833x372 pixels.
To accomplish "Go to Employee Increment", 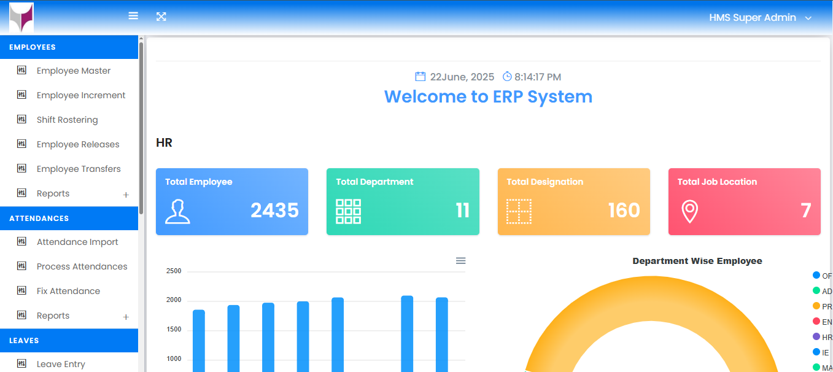I will click(x=81, y=95).
